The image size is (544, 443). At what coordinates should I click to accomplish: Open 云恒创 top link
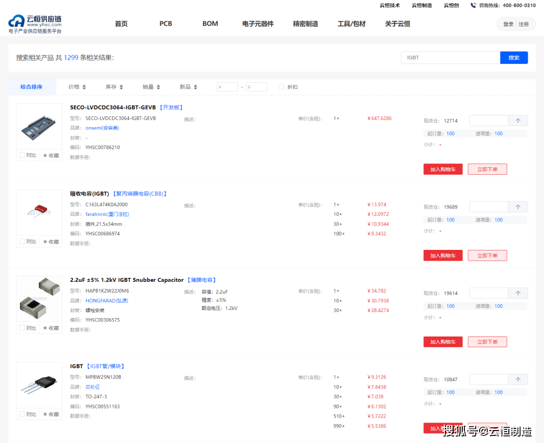pyautogui.click(x=451, y=5)
